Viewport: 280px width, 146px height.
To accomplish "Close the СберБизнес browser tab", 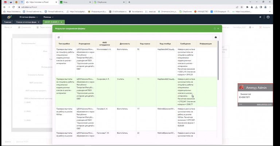I will pos(124,2).
